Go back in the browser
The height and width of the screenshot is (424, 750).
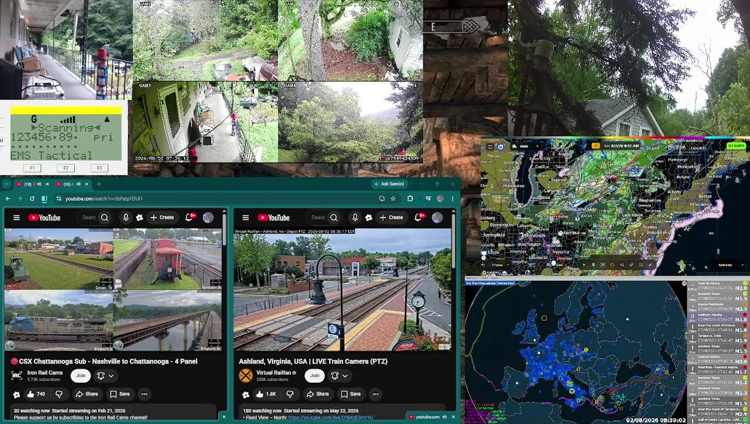point(8,198)
